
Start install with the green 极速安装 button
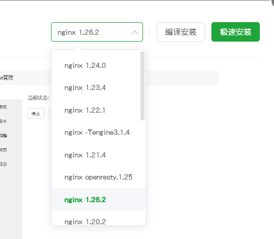[236, 32]
